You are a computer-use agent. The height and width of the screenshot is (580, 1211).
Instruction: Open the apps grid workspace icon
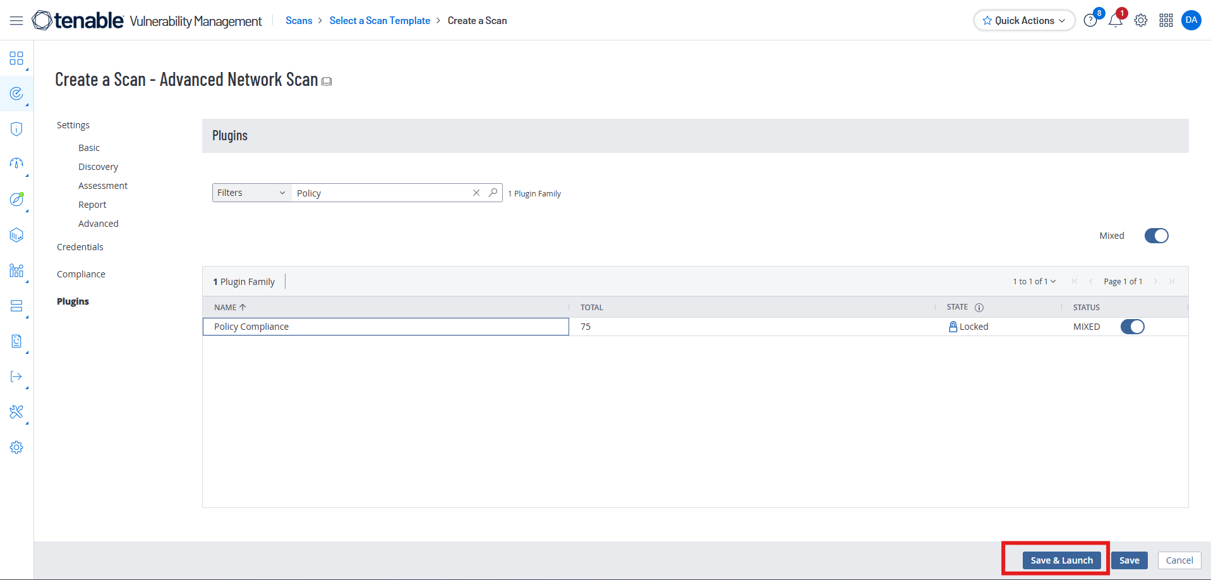1166,21
